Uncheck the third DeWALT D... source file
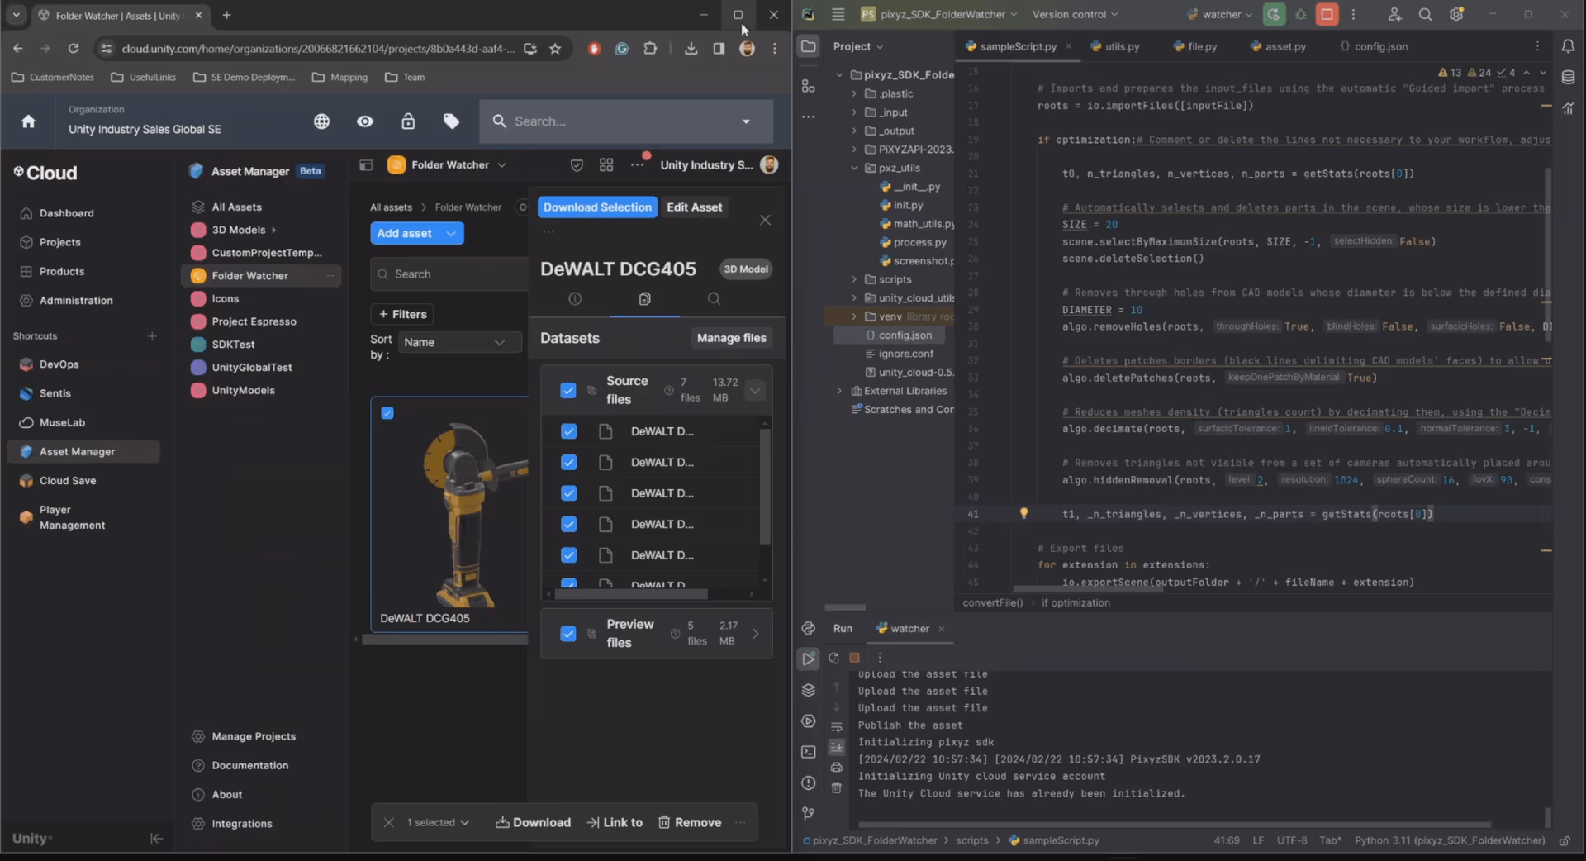 pos(568,493)
